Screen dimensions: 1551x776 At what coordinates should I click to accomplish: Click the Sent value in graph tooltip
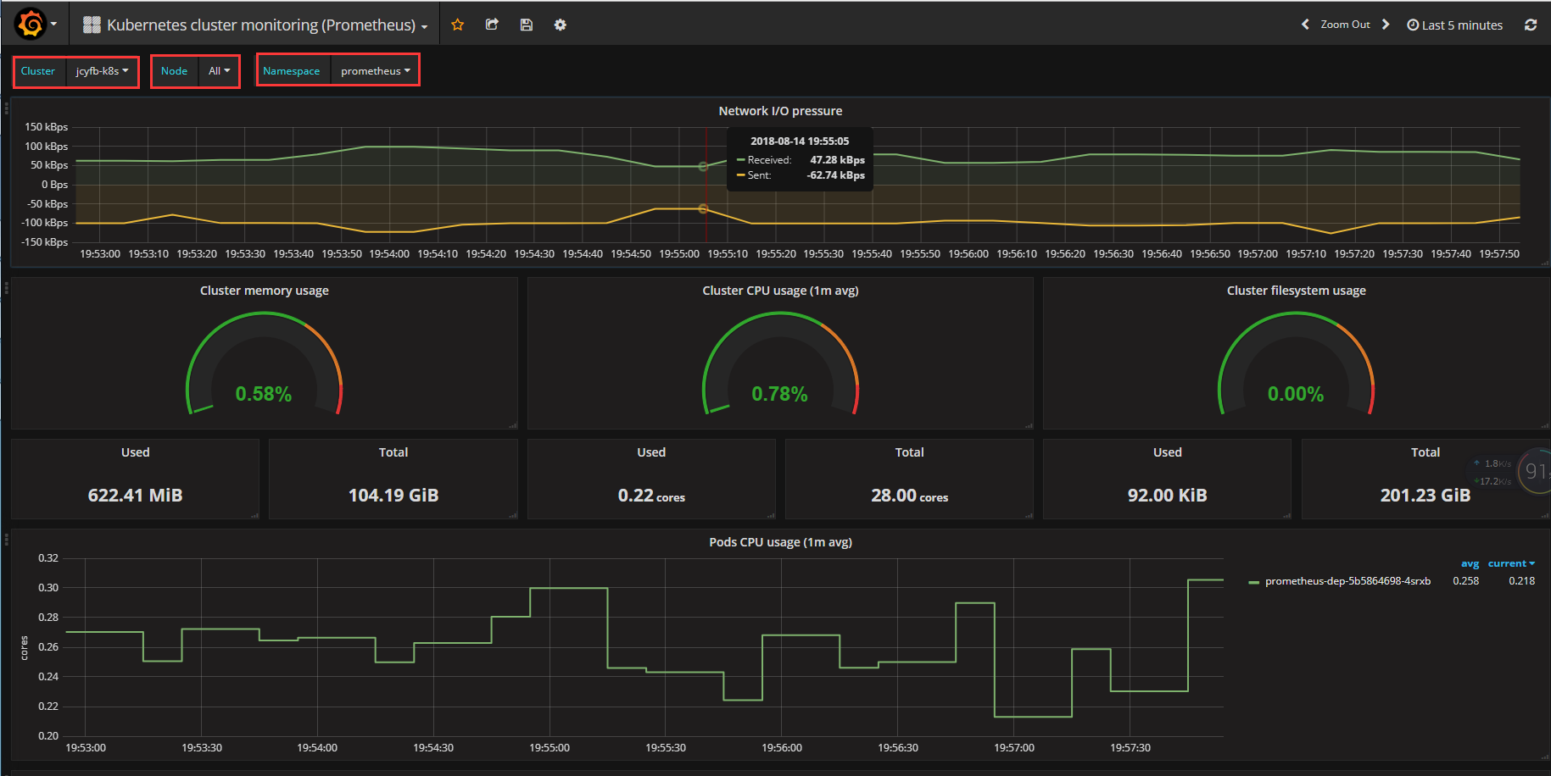coord(835,175)
